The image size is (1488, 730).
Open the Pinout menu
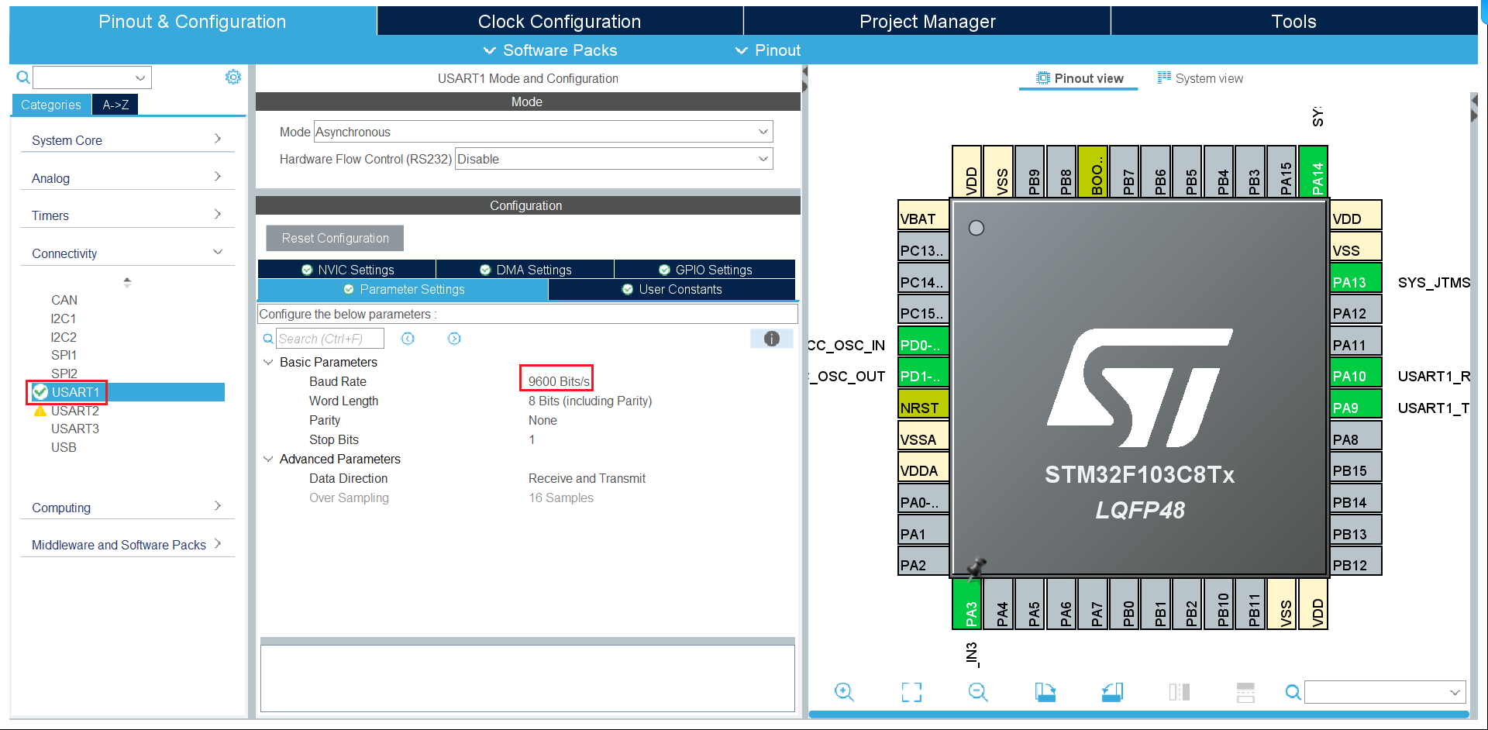click(x=768, y=50)
